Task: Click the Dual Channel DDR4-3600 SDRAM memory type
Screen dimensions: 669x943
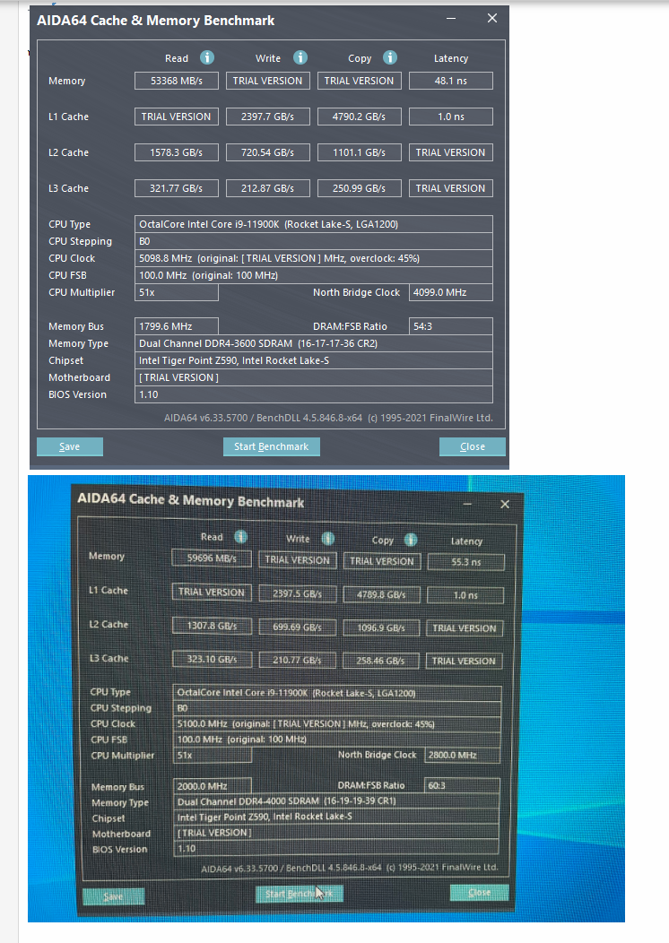Action: pos(314,343)
